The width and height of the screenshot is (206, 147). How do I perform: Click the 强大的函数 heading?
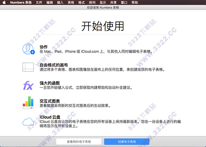point(50,83)
